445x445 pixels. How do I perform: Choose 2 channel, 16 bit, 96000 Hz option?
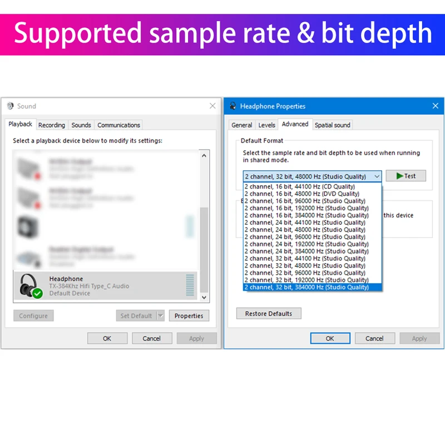(x=312, y=201)
